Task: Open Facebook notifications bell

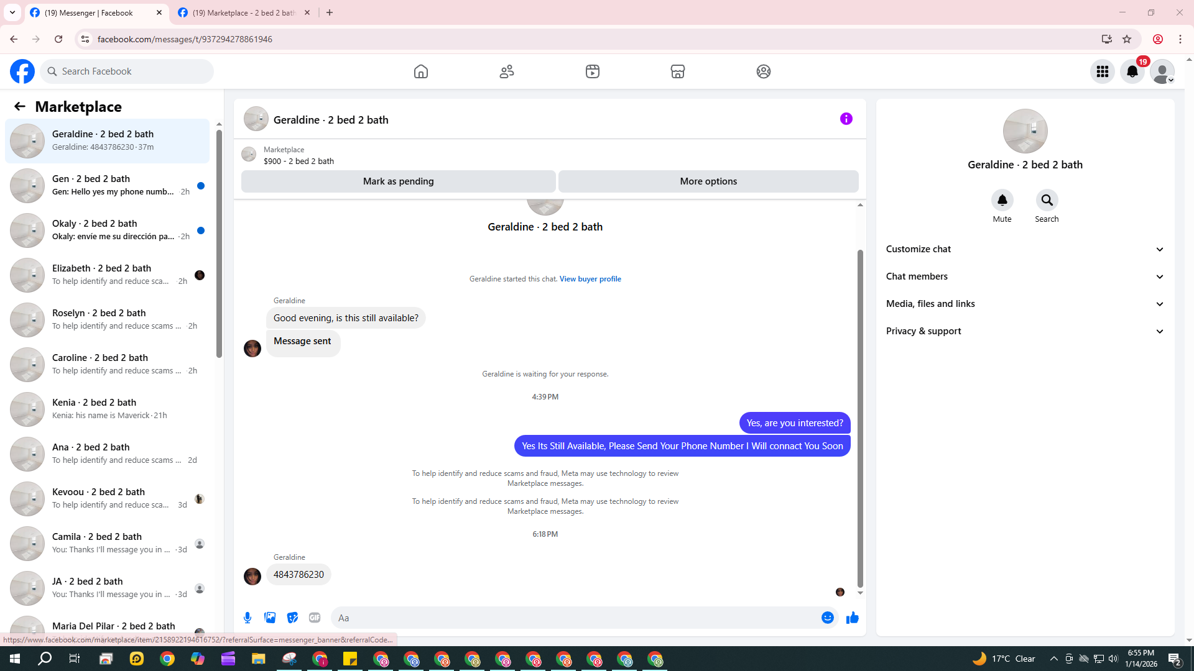Action: [x=1132, y=71]
